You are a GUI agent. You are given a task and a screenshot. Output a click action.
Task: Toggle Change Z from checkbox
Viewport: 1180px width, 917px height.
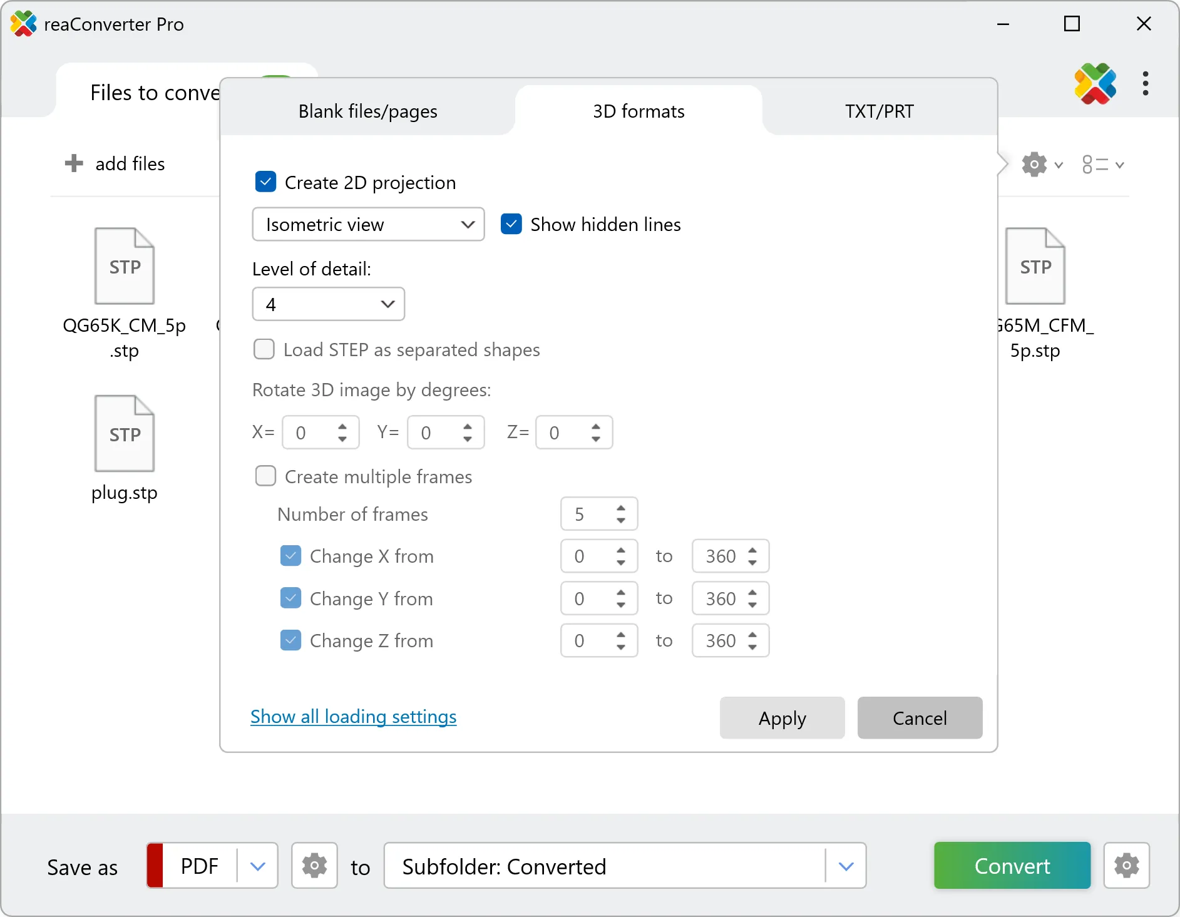point(290,640)
